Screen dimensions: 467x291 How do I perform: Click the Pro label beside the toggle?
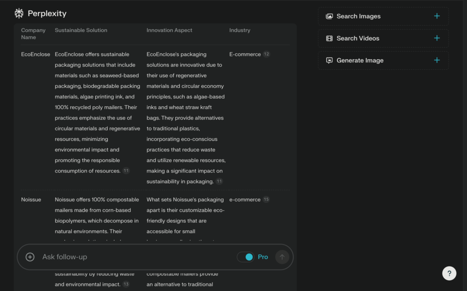(263, 257)
